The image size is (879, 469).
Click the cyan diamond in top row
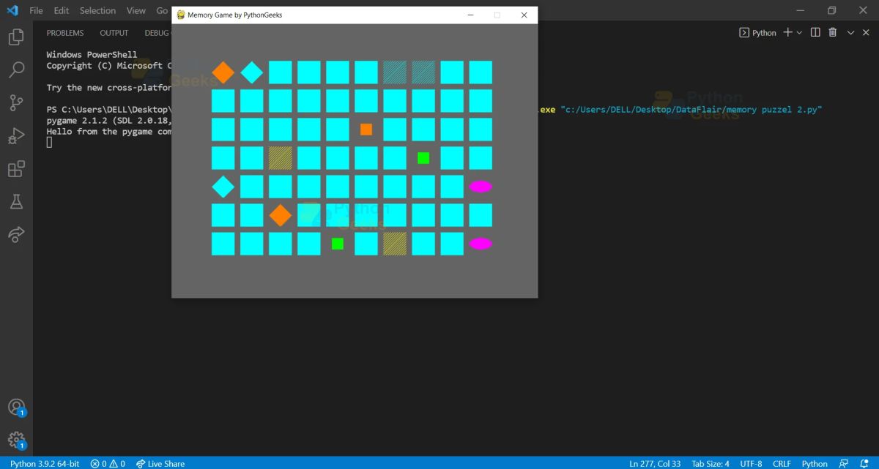(252, 72)
